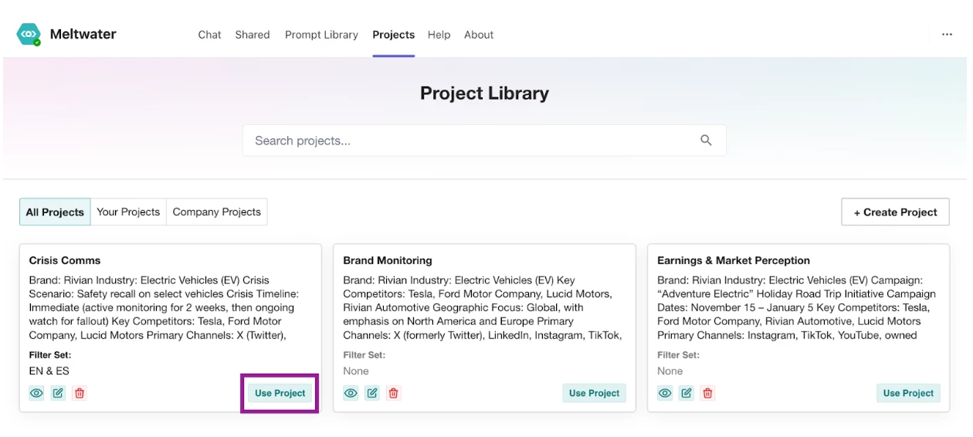Image resolution: width=973 pixels, height=437 pixels.
Task: Delete the Brand Monitoring project
Action: coord(394,393)
